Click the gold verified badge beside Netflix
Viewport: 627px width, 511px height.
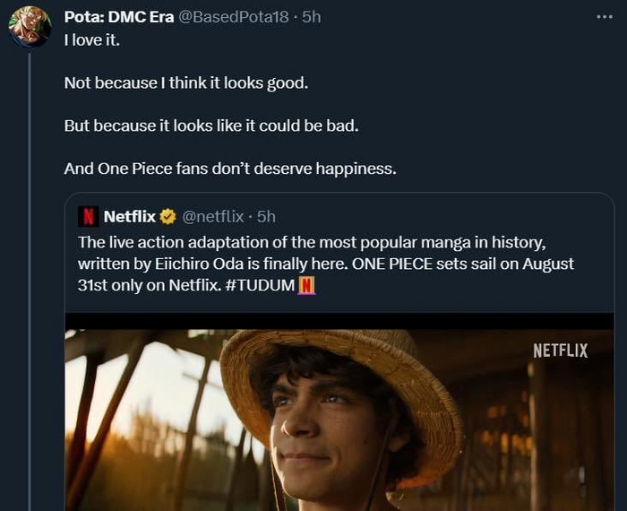[167, 216]
